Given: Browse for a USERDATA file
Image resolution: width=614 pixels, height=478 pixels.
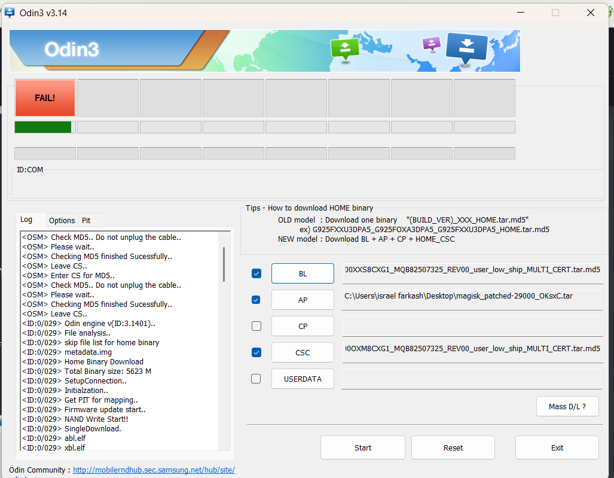Looking at the screenshot, I should coord(303,379).
